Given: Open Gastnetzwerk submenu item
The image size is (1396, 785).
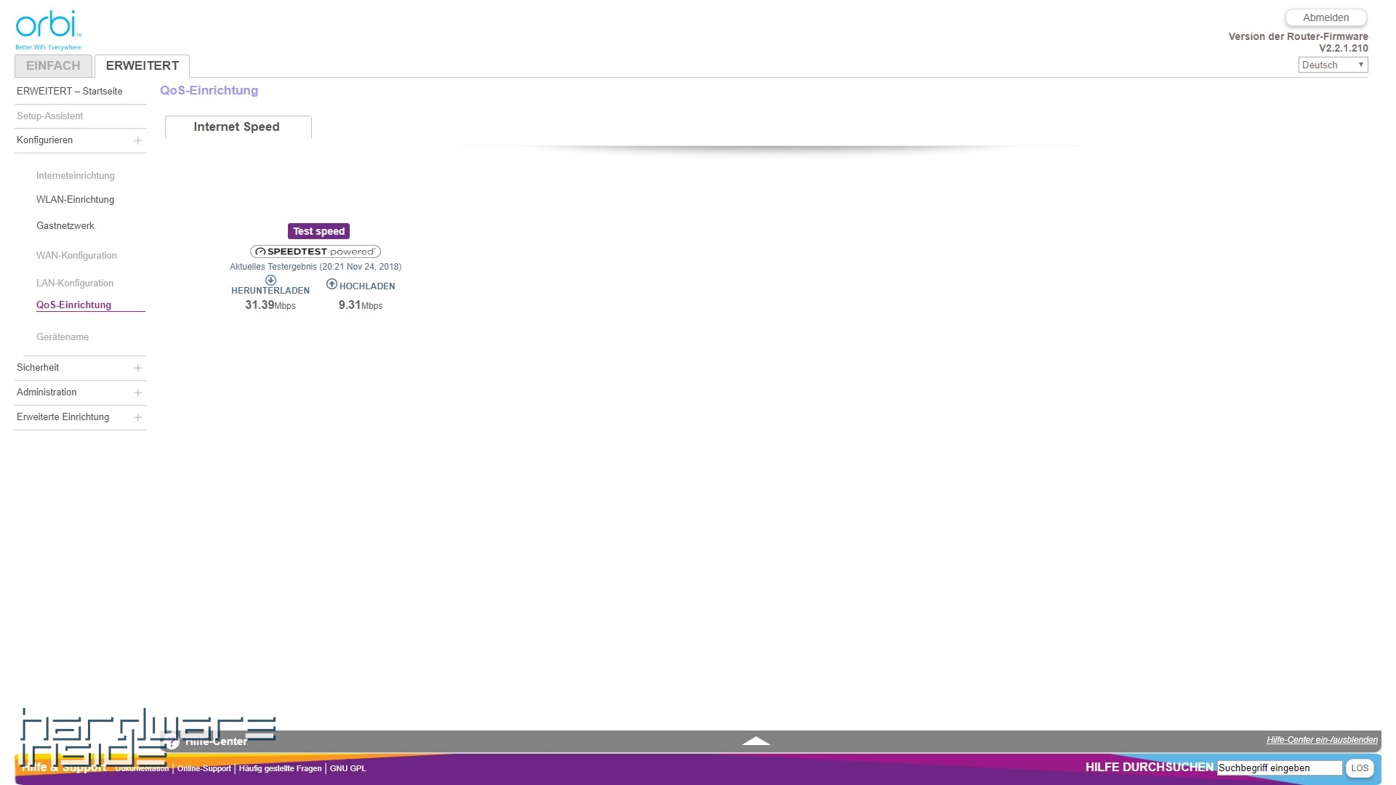Looking at the screenshot, I should point(65,225).
